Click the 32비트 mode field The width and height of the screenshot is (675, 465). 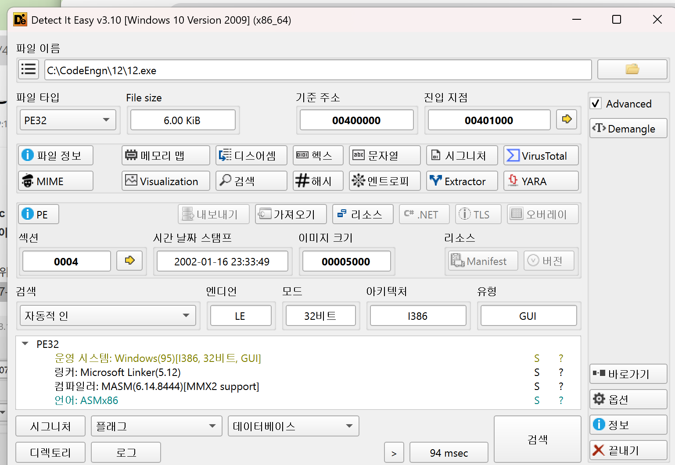coord(320,316)
